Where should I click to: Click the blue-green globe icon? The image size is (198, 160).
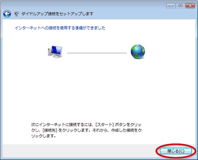pyautogui.click(x=138, y=51)
